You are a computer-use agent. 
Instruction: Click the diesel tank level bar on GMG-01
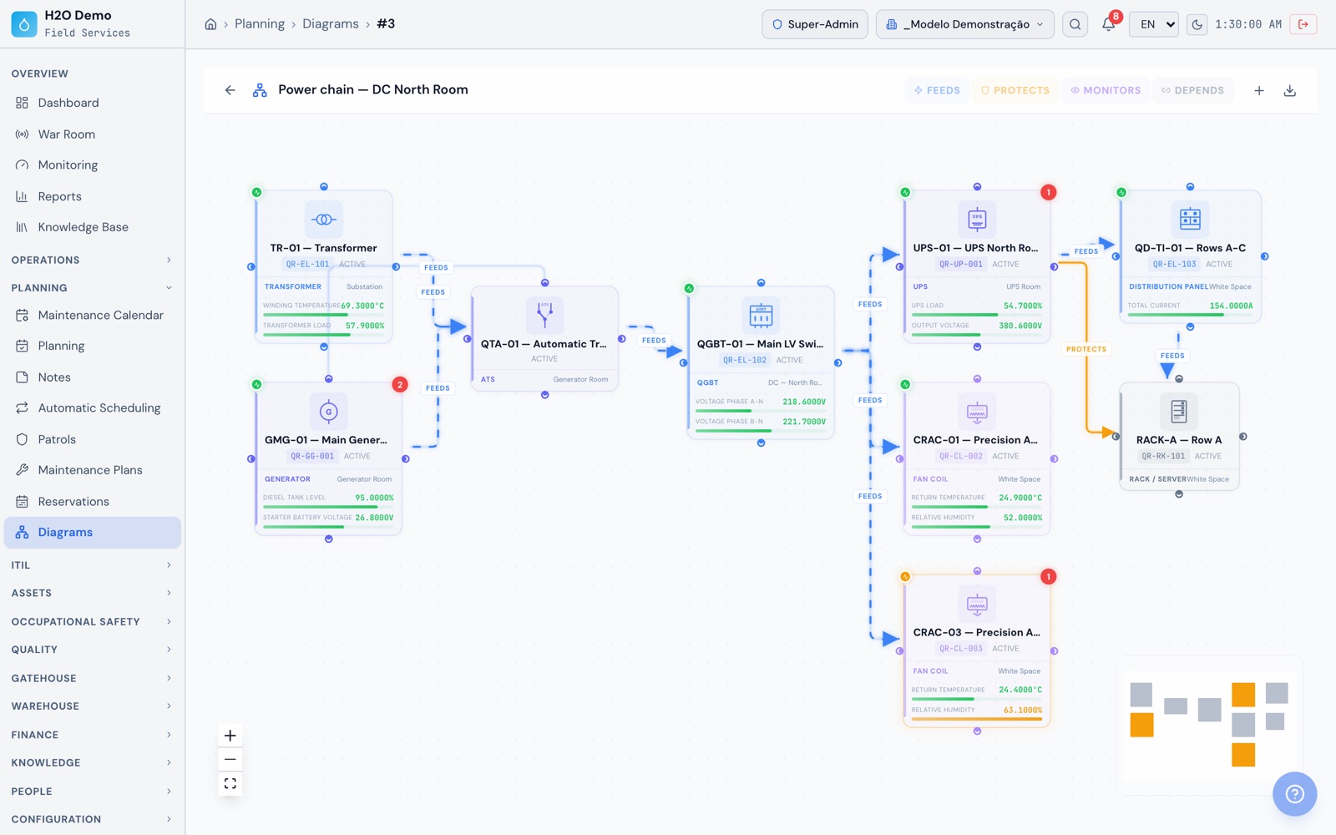point(328,507)
